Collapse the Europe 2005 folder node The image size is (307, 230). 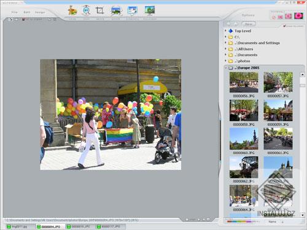[x=226, y=67]
